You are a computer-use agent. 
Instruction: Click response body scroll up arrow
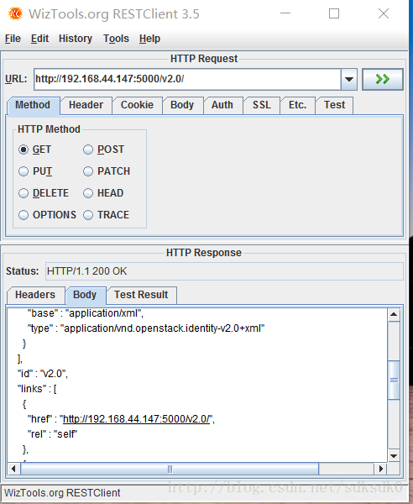pyautogui.click(x=394, y=314)
